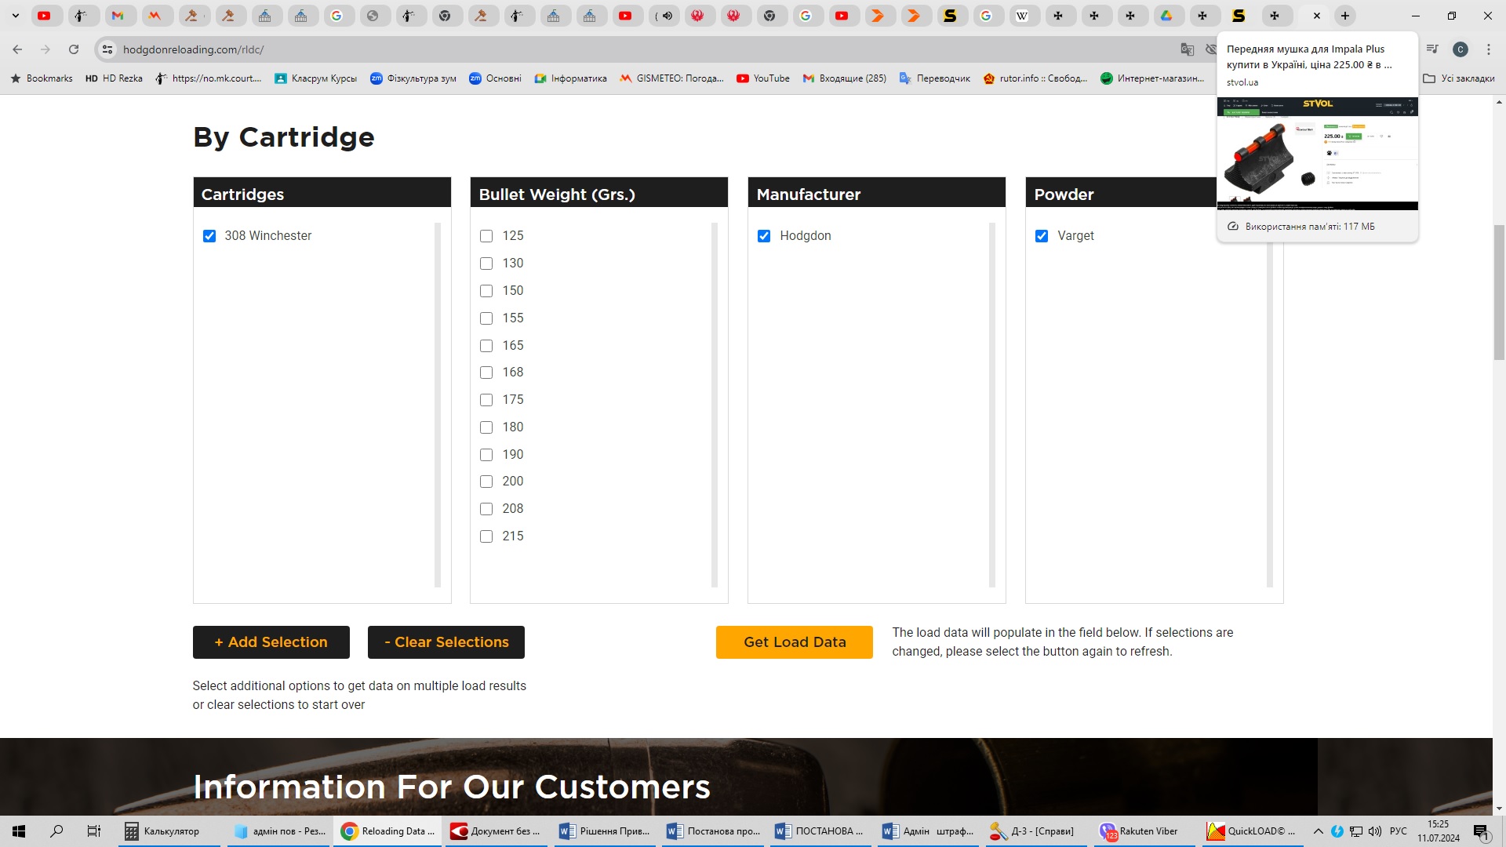Screen dimensions: 1506x847
Task: Open the site information icon beside URL
Action: tap(107, 49)
